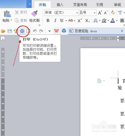Expand font color dropdown arrow
The height and width of the screenshot is (136, 125).
tap(117, 21)
